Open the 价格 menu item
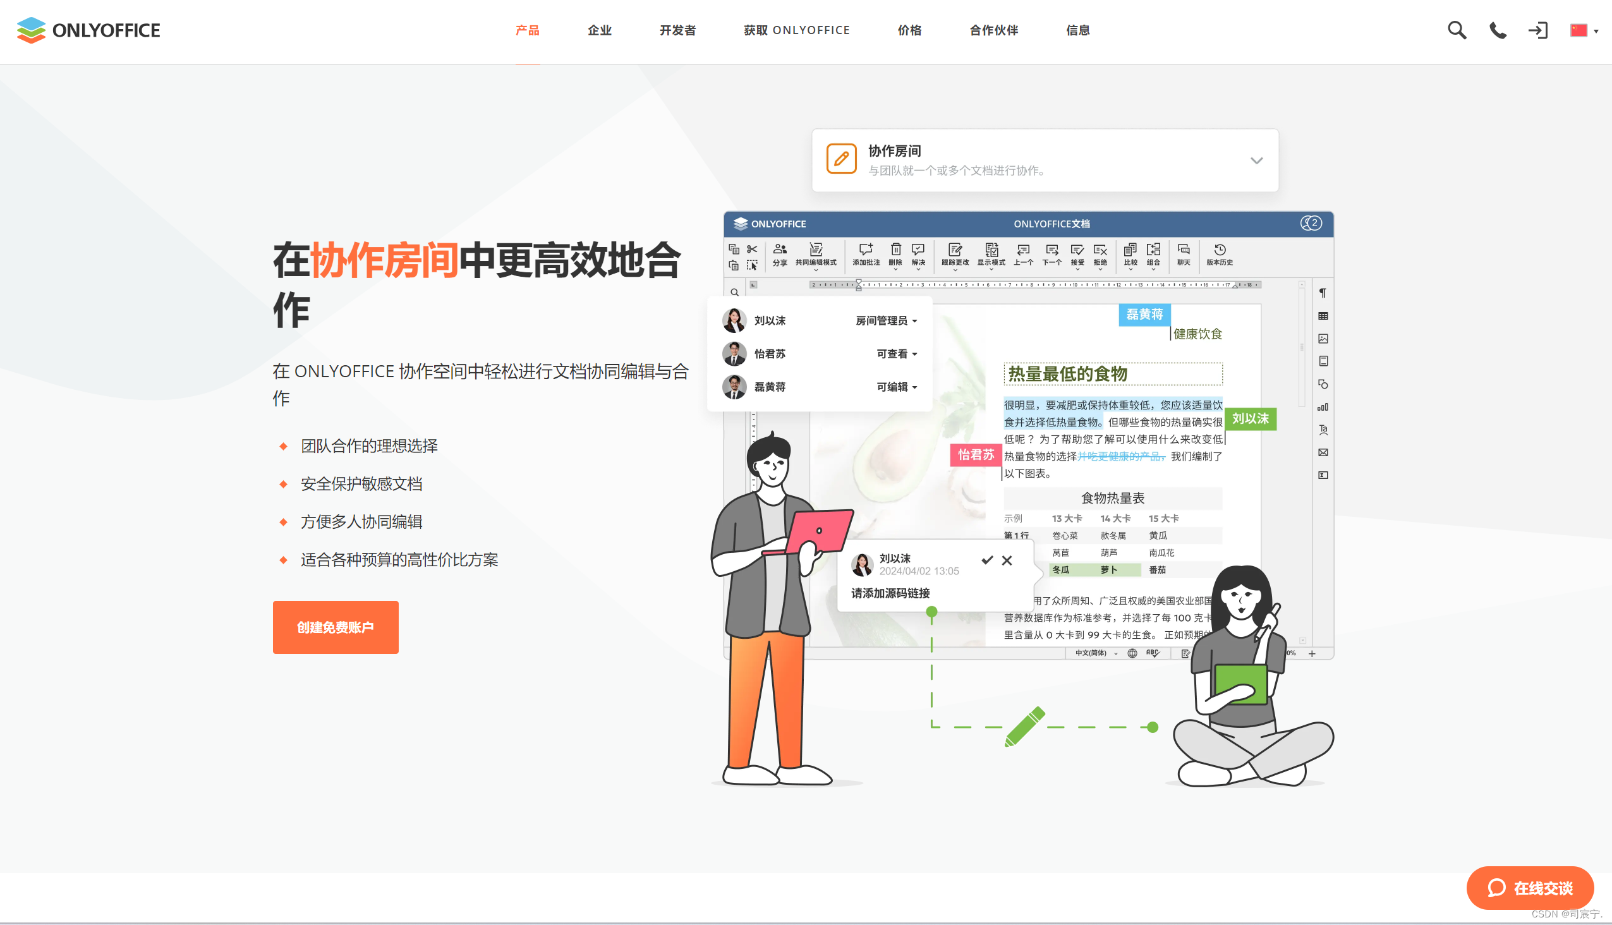The image size is (1612, 925). click(909, 30)
